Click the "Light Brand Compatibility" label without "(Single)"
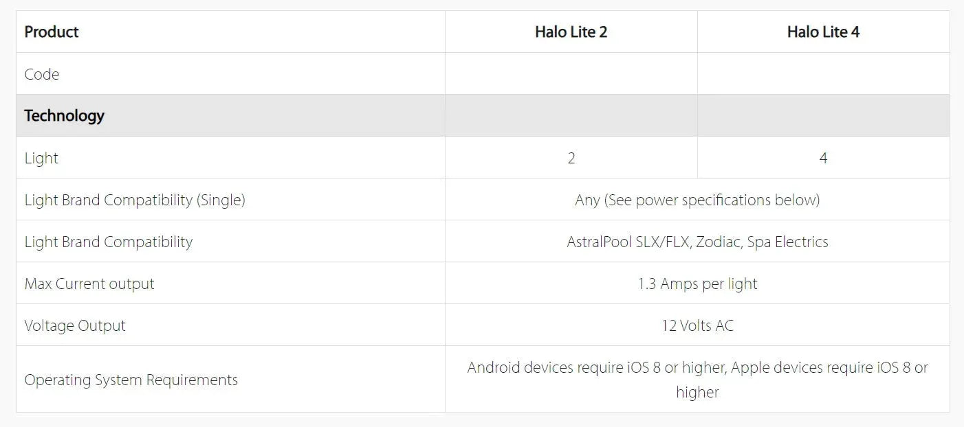The width and height of the screenshot is (964, 427). click(109, 242)
